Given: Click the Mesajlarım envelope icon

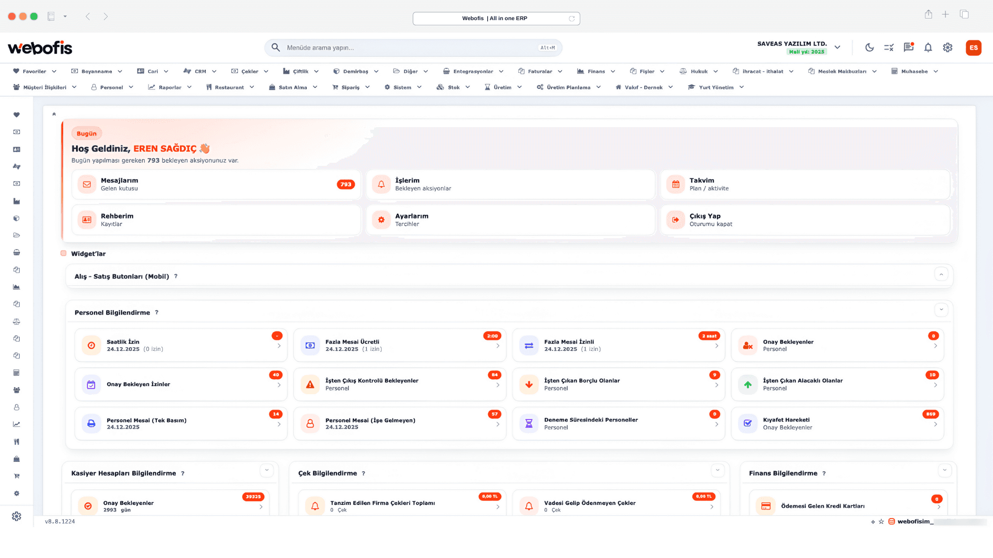Looking at the screenshot, I should click(87, 184).
